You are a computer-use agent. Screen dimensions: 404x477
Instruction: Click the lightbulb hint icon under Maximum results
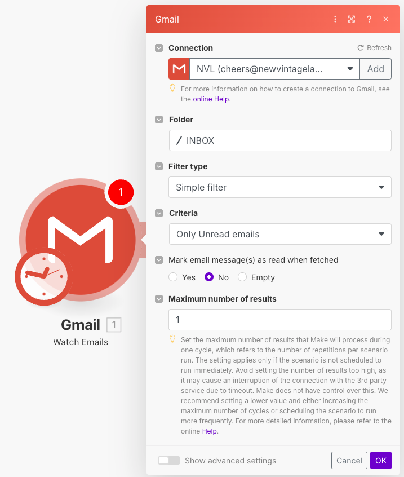point(172,339)
